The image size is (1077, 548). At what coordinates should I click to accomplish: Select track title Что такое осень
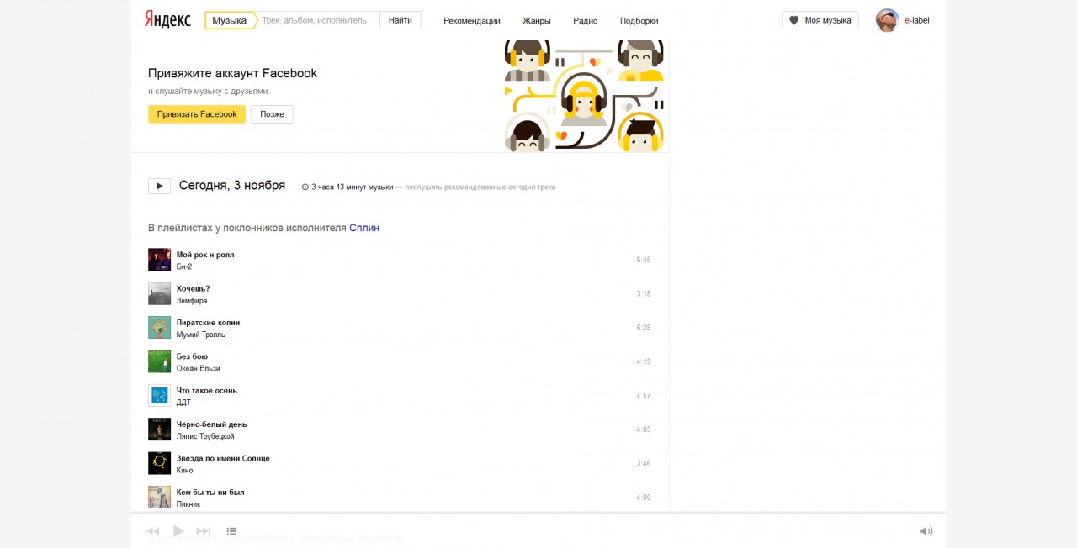point(207,390)
